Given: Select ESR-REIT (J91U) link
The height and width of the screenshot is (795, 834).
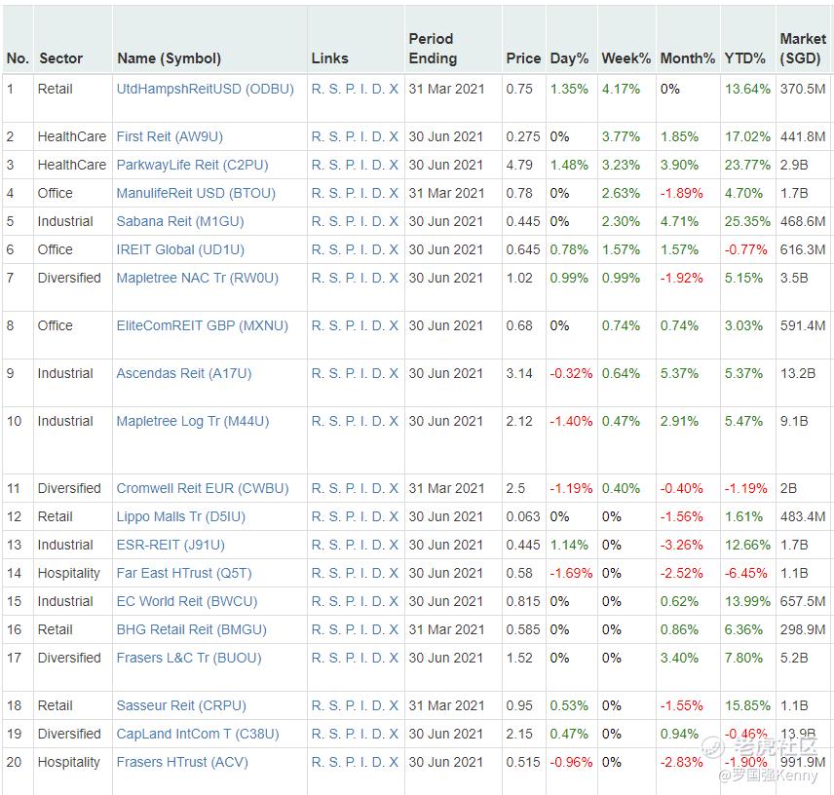Looking at the screenshot, I should [x=171, y=545].
